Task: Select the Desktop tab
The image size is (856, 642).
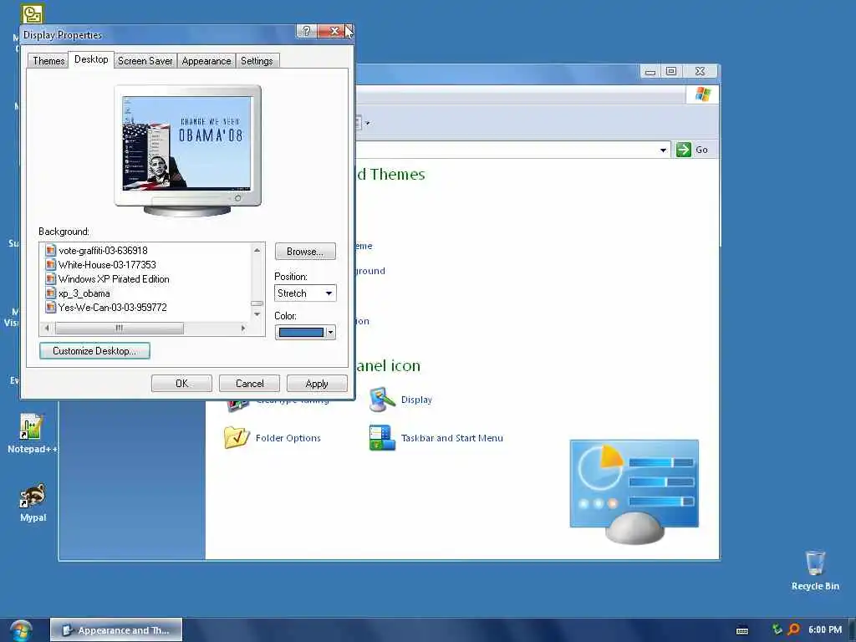Action: click(x=91, y=59)
